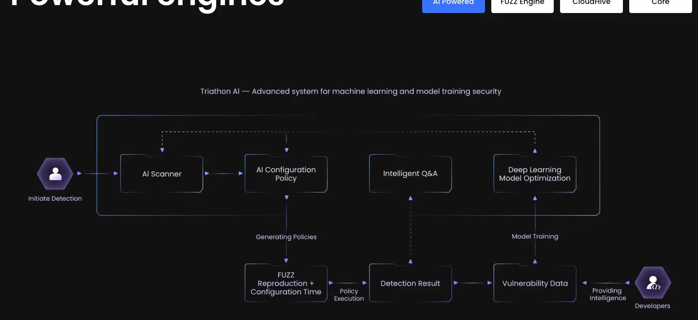The height and width of the screenshot is (320, 698).
Task: Click the Providing Intelligence label
Action: click(x=607, y=294)
